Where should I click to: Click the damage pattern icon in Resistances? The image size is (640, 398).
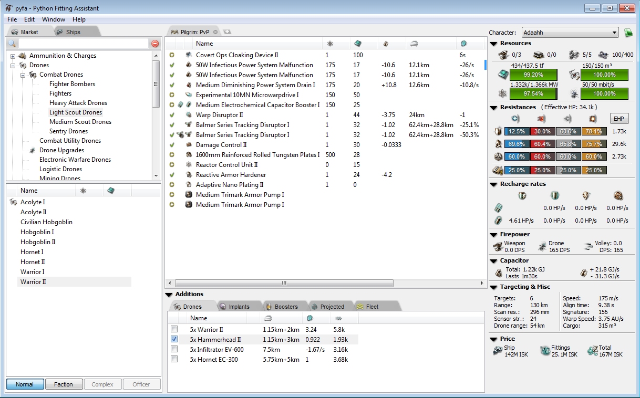pos(498,170)
